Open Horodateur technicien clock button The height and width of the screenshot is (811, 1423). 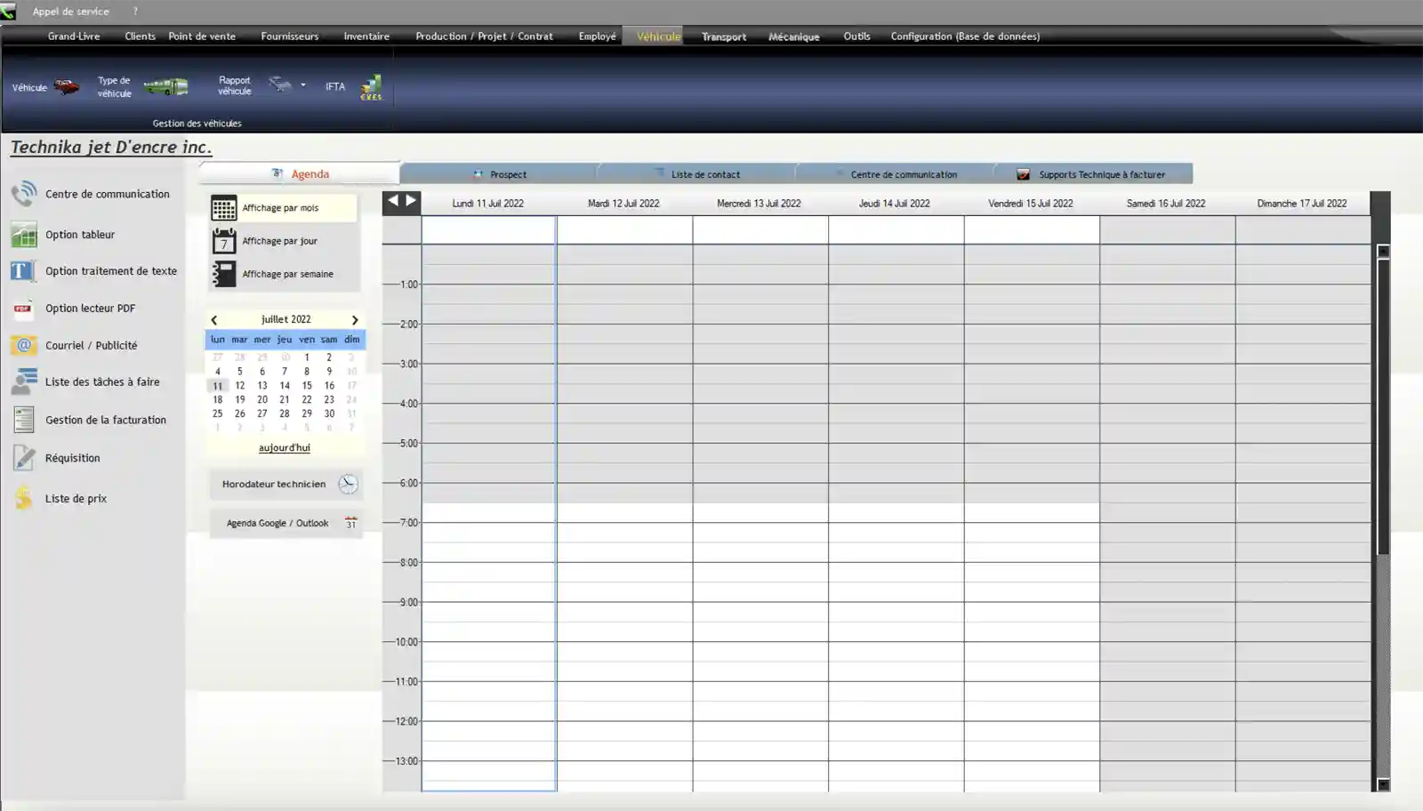click(x=286, y=485)
